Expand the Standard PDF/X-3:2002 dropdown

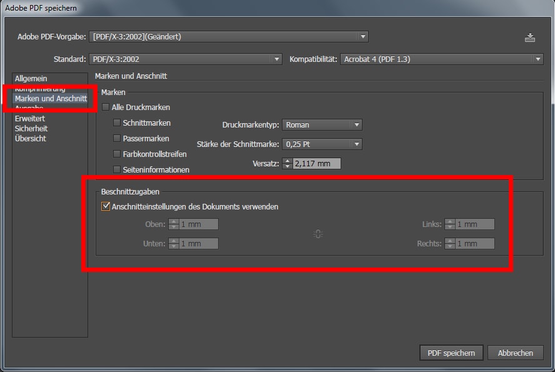tap(186, 59)
